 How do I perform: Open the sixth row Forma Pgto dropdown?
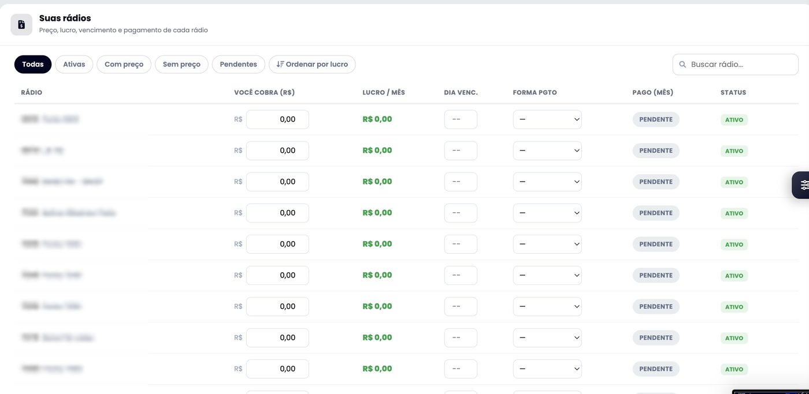coord(547,275)
